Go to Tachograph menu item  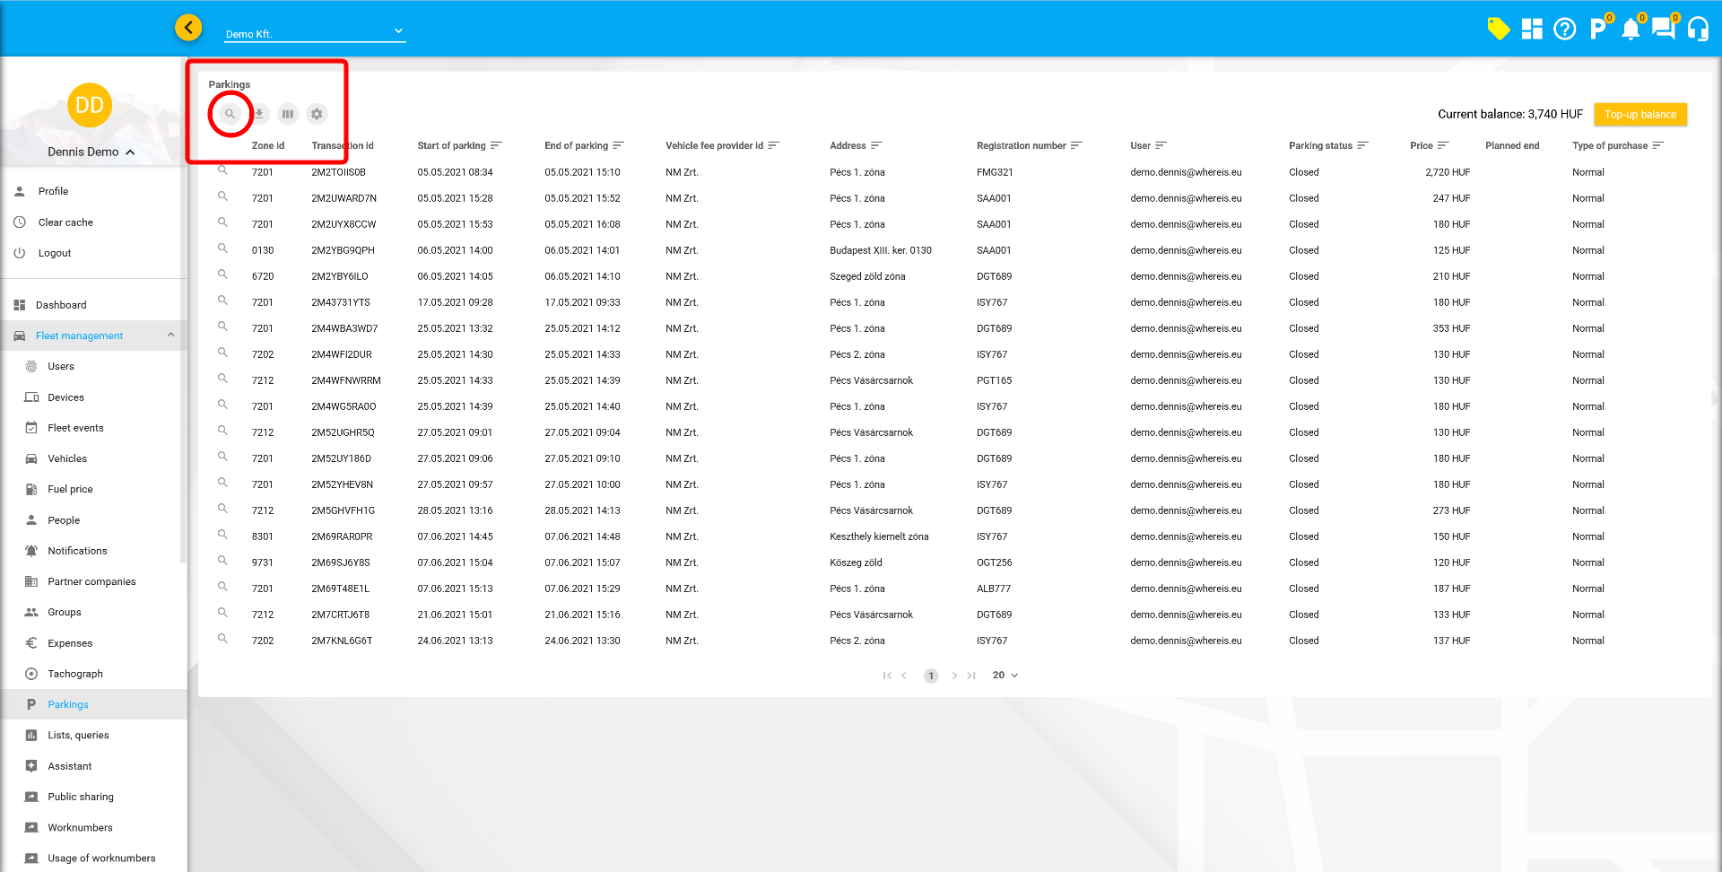(75, 674)
